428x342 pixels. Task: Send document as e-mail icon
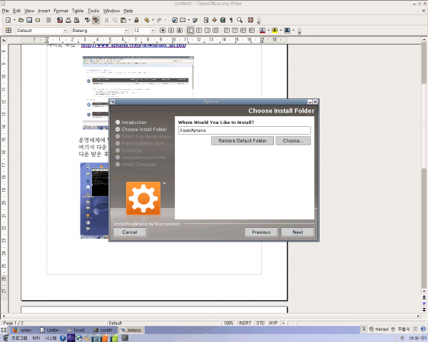(38, 20)
